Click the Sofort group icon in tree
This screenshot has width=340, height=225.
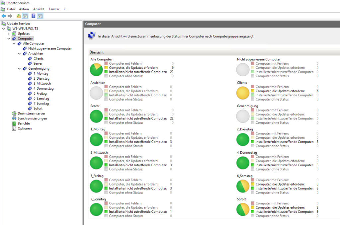point(30,109)
